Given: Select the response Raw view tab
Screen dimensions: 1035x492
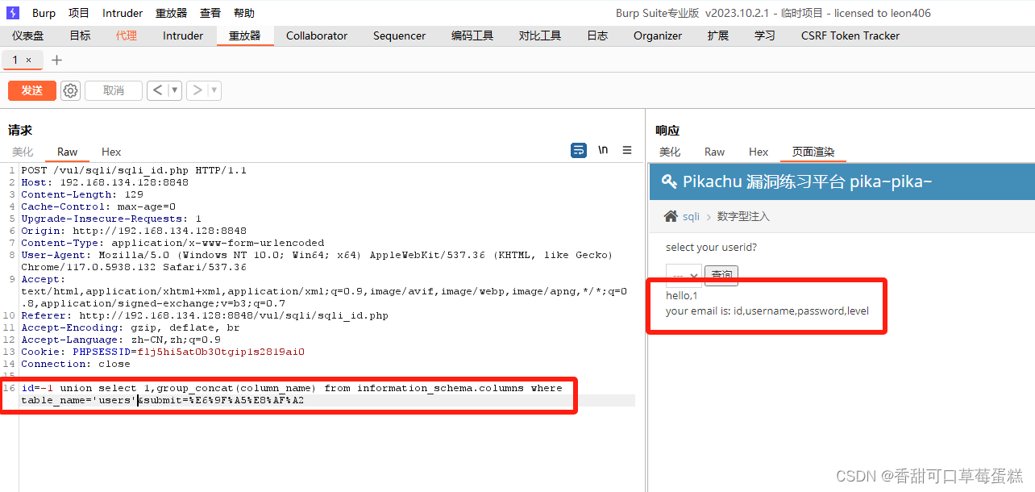Looking at the screenshot, I should 714,152.
